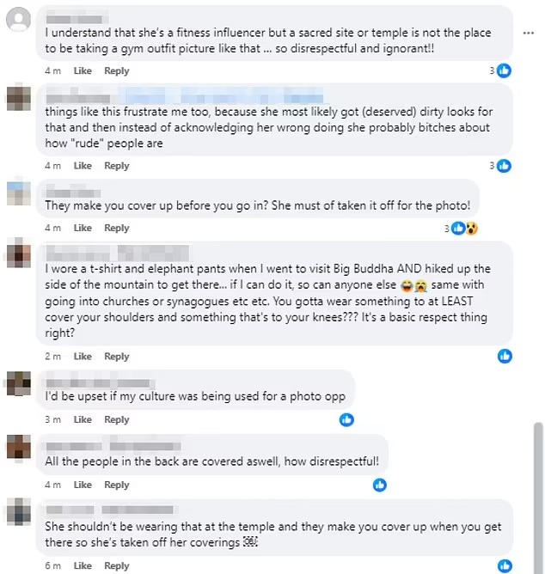Image resolution: width=545 pixels, height=574 pixels.
Task: Click like reaction on photo opp comment
Action: pos(346,419)
